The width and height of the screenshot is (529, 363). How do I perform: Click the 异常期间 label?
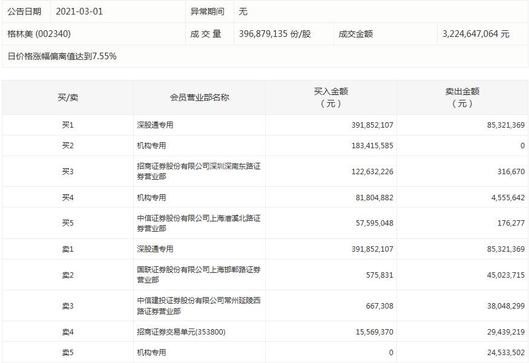(207, 11)
